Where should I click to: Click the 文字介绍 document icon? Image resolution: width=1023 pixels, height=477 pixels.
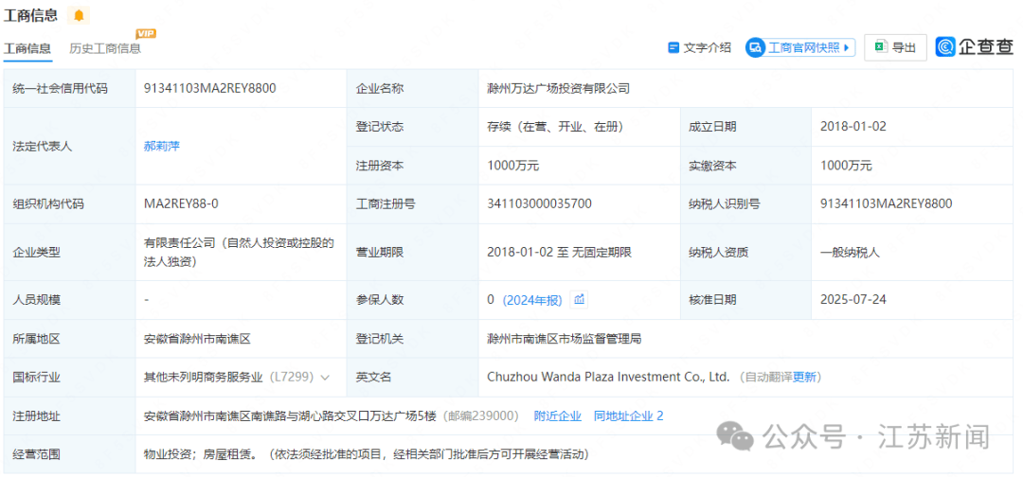coord(674,47)
